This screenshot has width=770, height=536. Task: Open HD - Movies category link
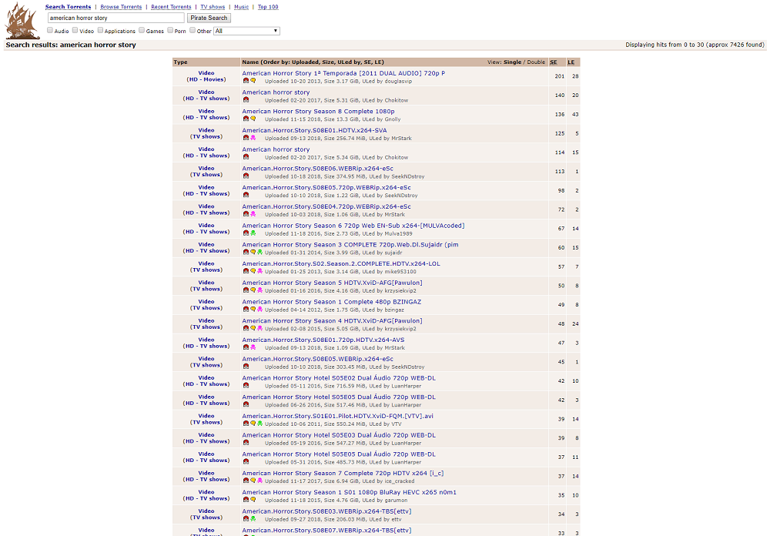tap(206, 79)
